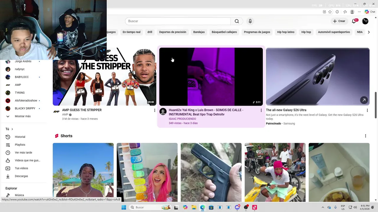
Task: Select the Programas de juegos chip
Action: click(257, 32)
